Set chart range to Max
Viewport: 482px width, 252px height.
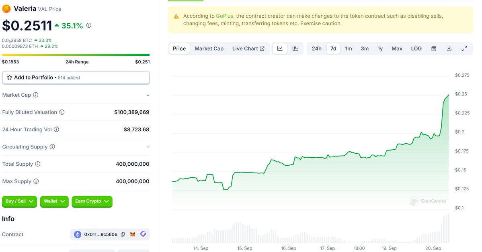click(x=397, y=49)
